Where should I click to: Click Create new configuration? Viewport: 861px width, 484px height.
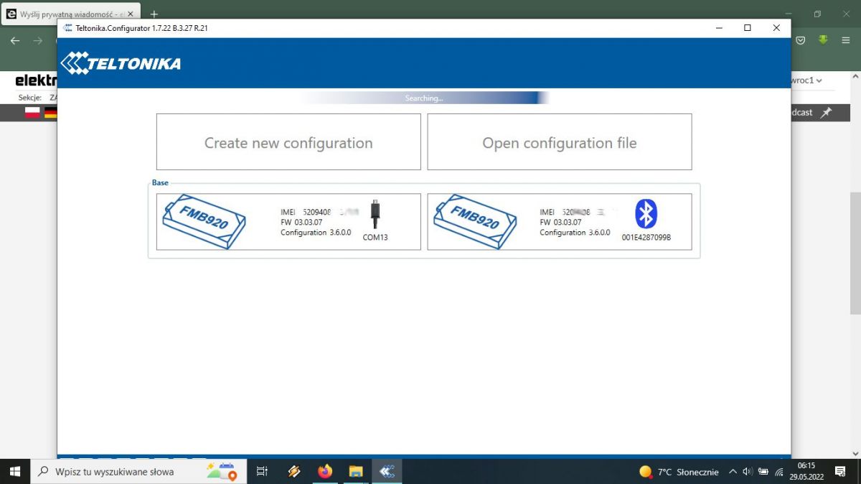pyautogui.click(x=287, y=142)
